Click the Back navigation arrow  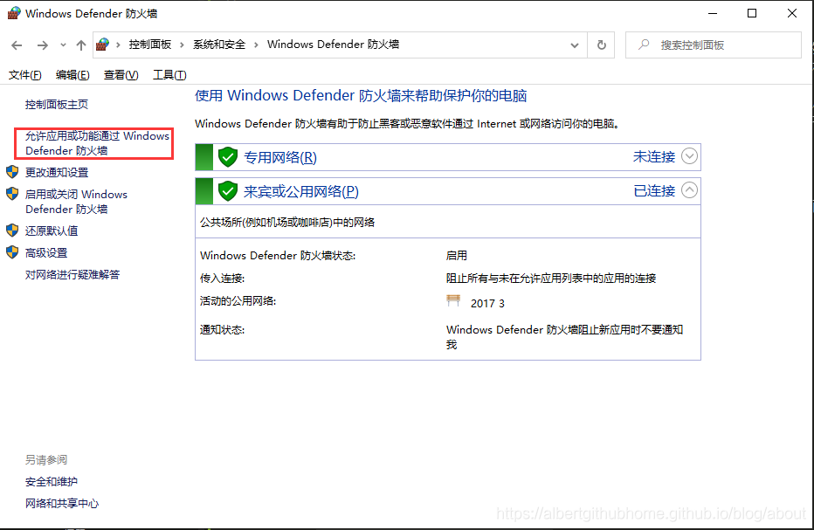click(17, 45)
